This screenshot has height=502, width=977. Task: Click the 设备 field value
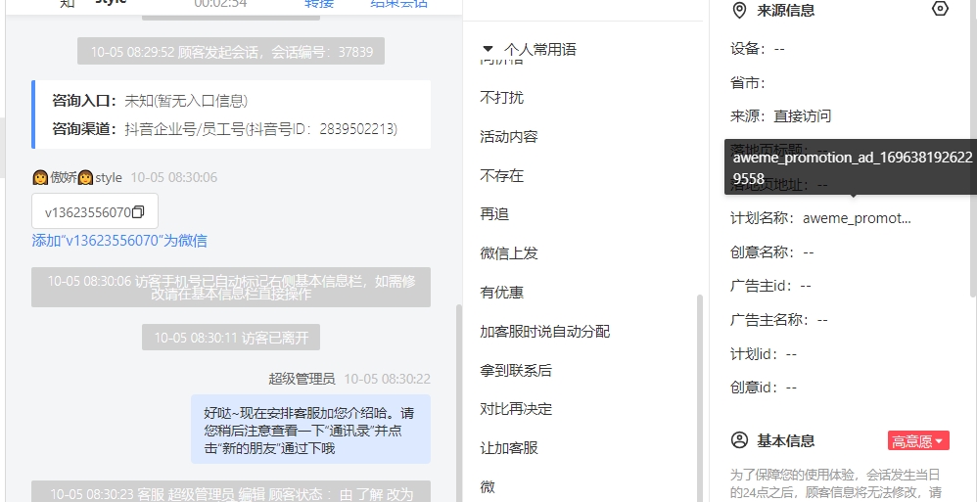[x=779, y=49]
